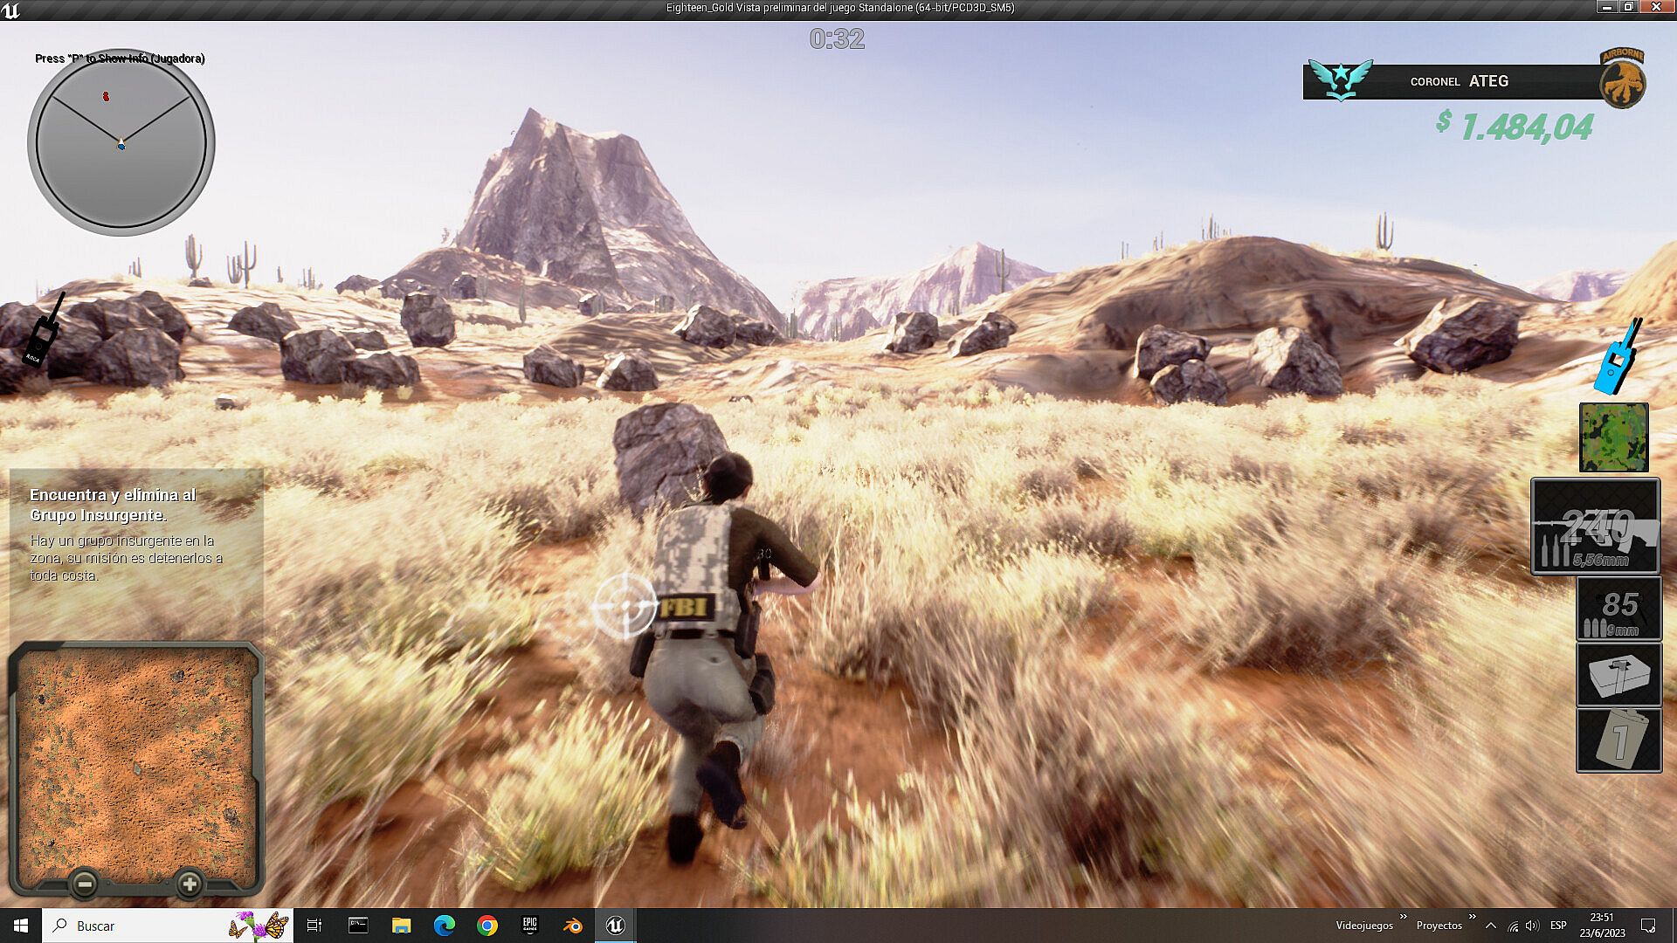Select the canister inventory slot
The width and height of the screenshot is (1677, 943).
[1618, 740]
